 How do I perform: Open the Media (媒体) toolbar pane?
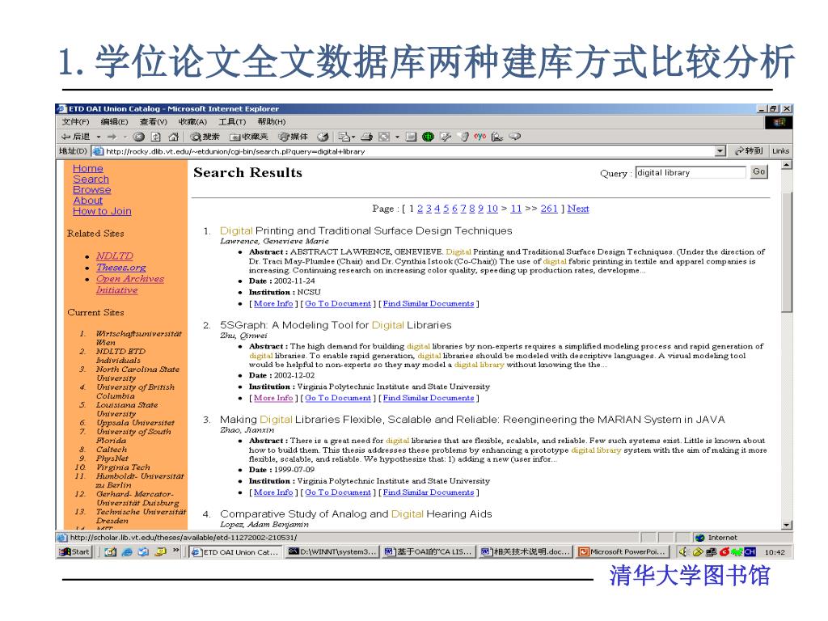pos(294,137)
